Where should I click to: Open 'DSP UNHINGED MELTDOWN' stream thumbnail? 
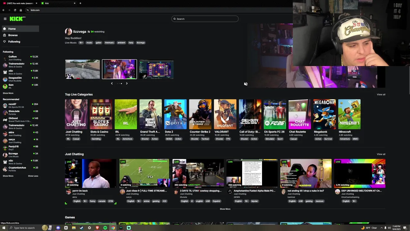[360, 173]
